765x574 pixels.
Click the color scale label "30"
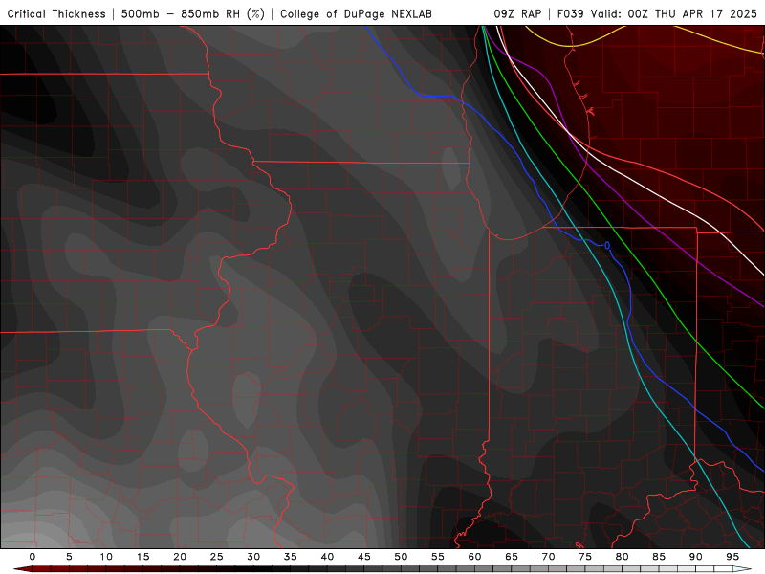pyautogui.click(x=253, y=557)
